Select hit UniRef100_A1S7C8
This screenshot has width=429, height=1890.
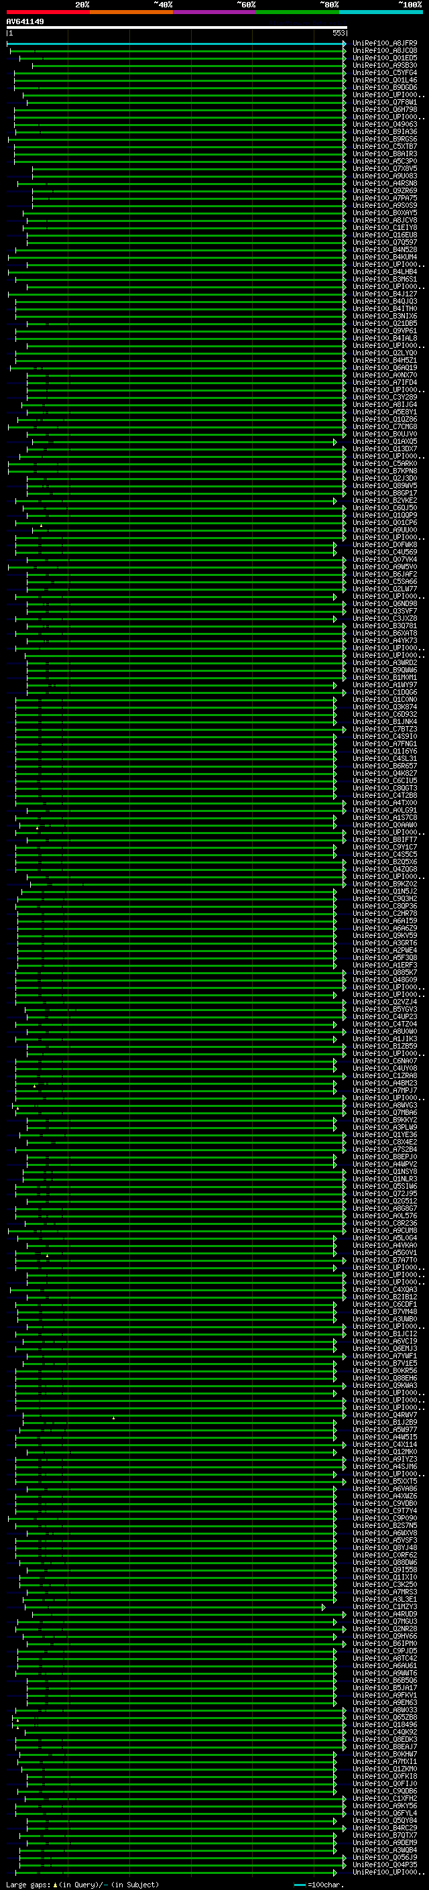tap(384, 817)
